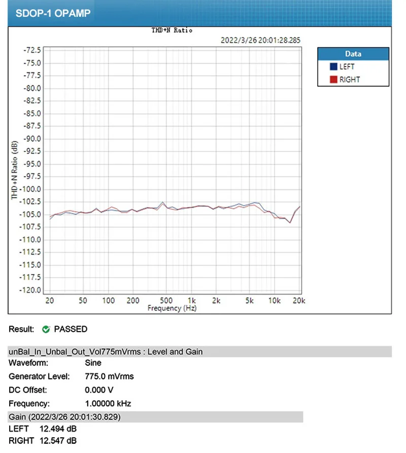Image resolution: width=406 pixels, height=453 pixels.
Task: Click the RIGHT red legend swatch
Action: click(333, 79)
